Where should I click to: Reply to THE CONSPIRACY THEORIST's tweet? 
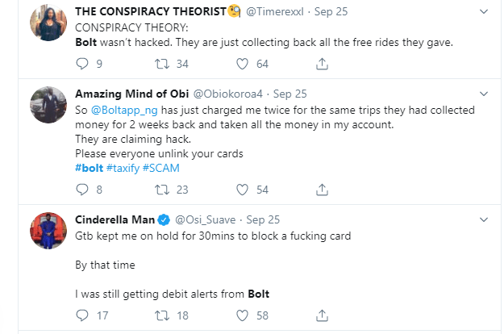click(x=80, y=64)
